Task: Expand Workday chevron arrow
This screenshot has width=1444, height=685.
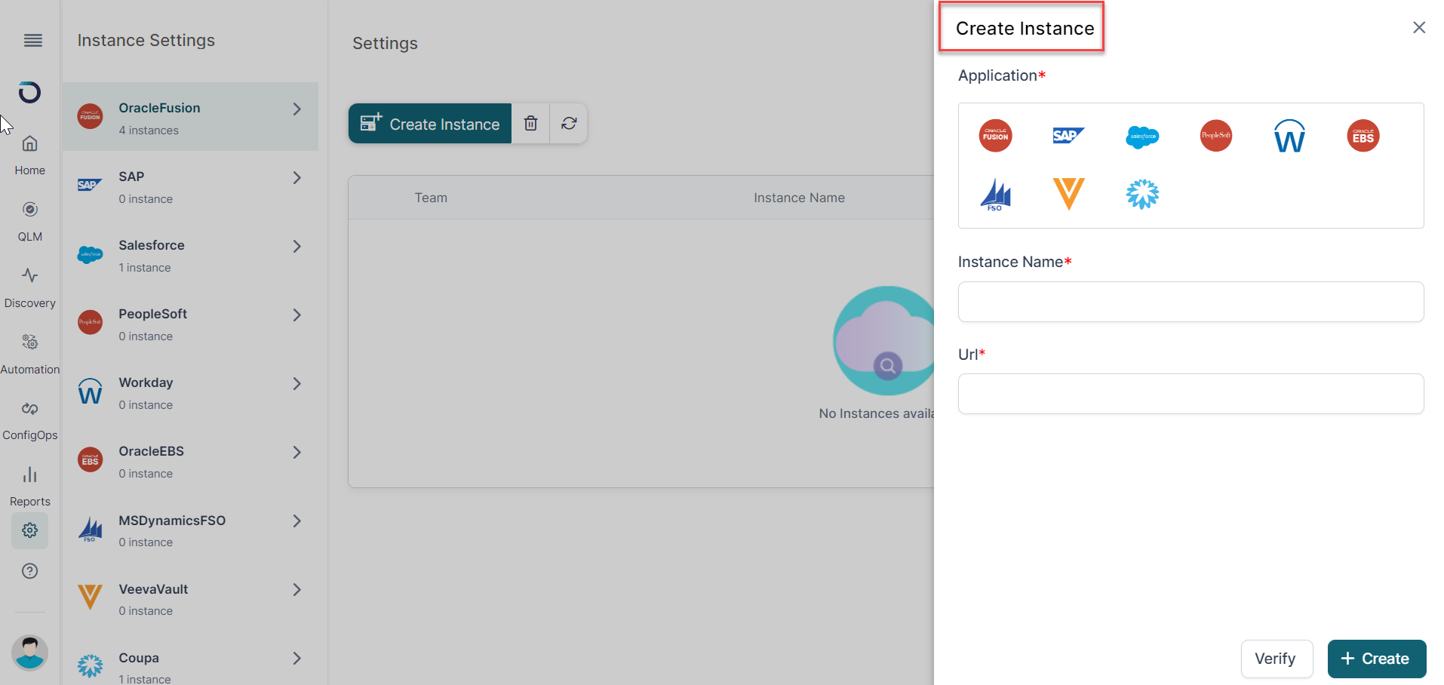Action: [x=296, y=384]
